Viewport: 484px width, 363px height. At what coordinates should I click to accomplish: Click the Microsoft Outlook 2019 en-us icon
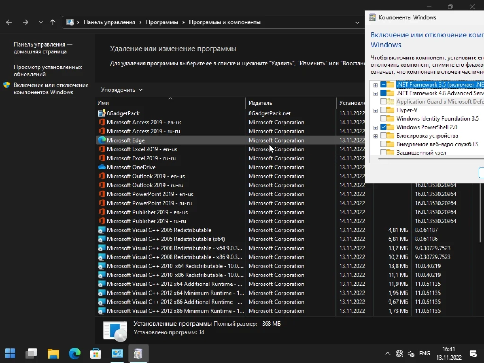coord(102,176)
